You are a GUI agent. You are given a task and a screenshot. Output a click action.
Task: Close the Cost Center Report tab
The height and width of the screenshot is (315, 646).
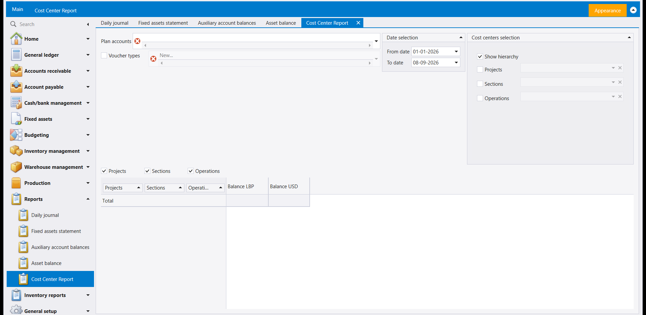pyautogui.click(x=358, y=23)
